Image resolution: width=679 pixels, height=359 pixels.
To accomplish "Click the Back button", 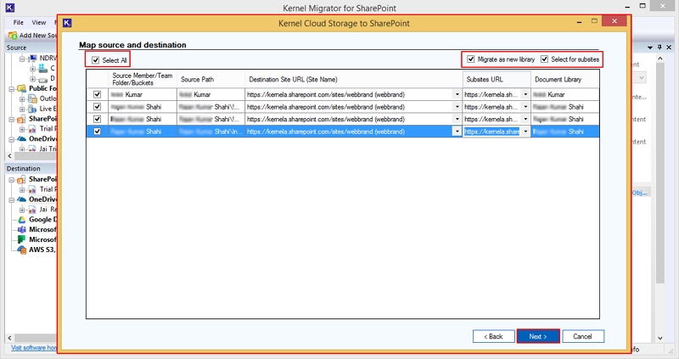I will [x=494, y=336].
